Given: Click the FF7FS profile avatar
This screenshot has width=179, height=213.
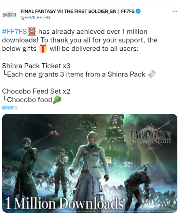Looking at the screenshot, I should (x=9, y=15).
